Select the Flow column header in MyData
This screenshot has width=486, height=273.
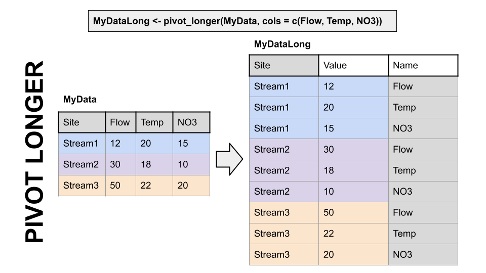[x=120, y=122]
